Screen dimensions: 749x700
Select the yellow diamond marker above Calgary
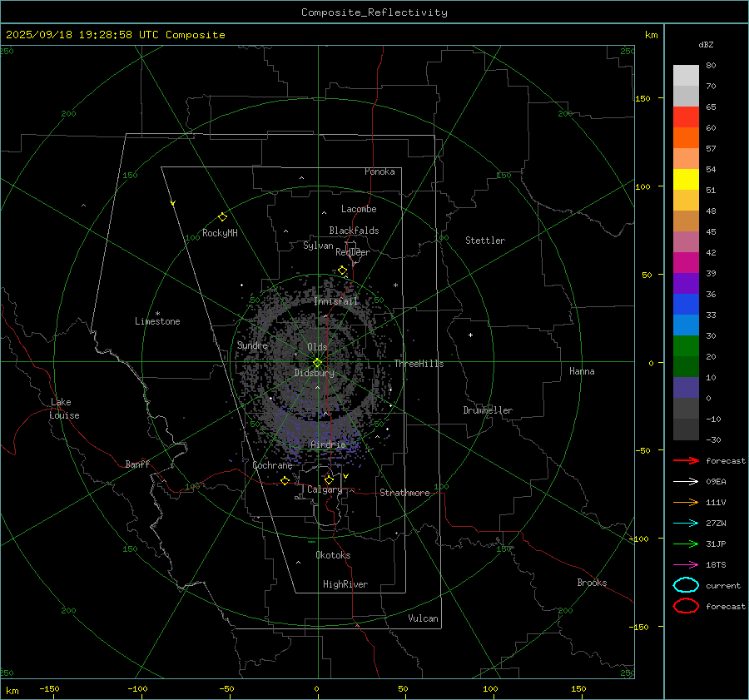329,479
